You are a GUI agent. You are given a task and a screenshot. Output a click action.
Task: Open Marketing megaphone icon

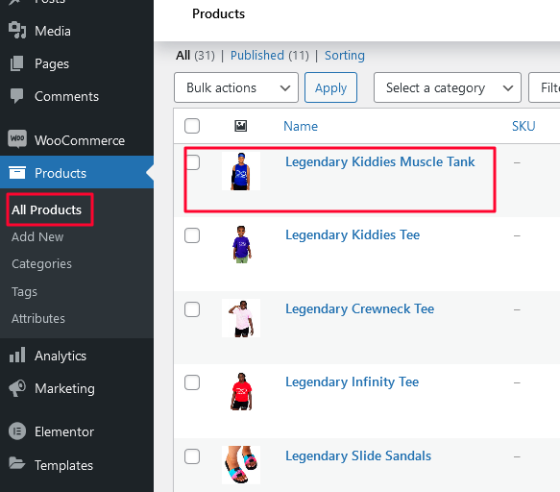click(x=17, y=388)
